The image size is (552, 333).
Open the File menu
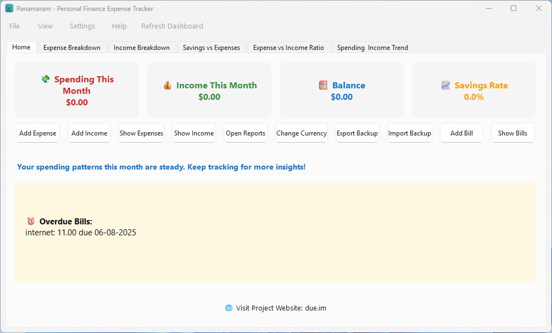point(14,26)
